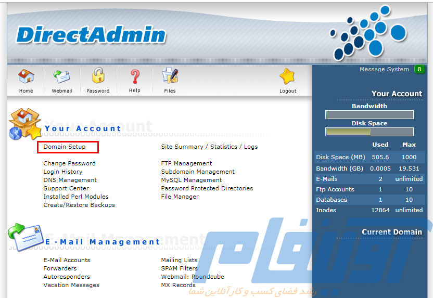Open Webmail: Roundcube link
Viewport: 433px width, 298px height.
click(x=193, y=277)
